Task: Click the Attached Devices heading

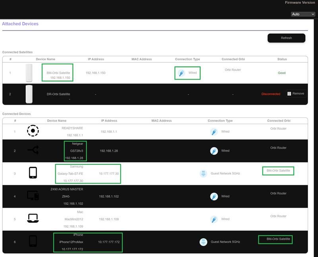Action: tap(20, 24)
